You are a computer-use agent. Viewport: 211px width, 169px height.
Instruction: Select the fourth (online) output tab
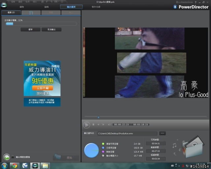[x=71, y=13]
